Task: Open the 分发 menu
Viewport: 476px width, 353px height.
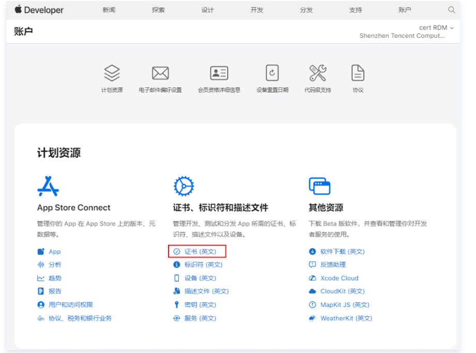Action: tap(306, 10)
